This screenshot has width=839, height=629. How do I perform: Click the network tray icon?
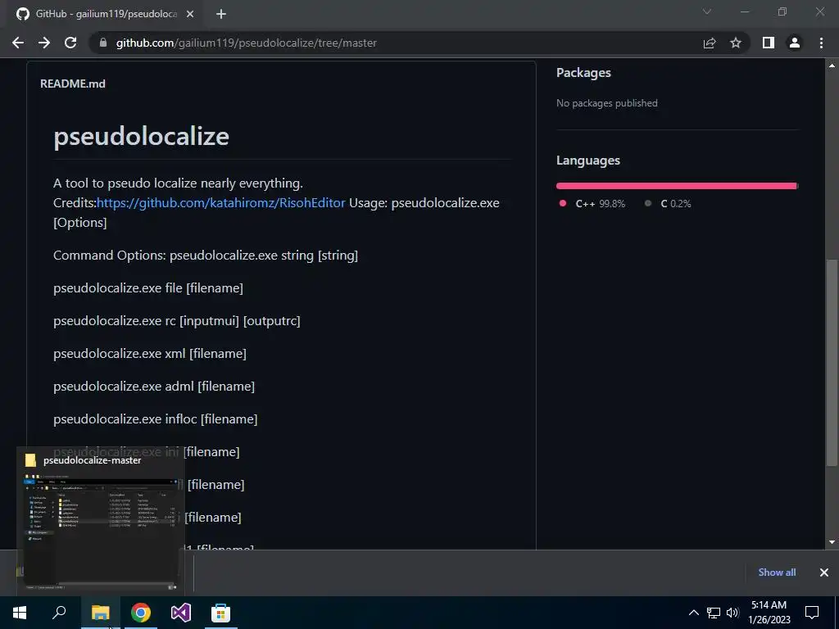tap(714, 613)
